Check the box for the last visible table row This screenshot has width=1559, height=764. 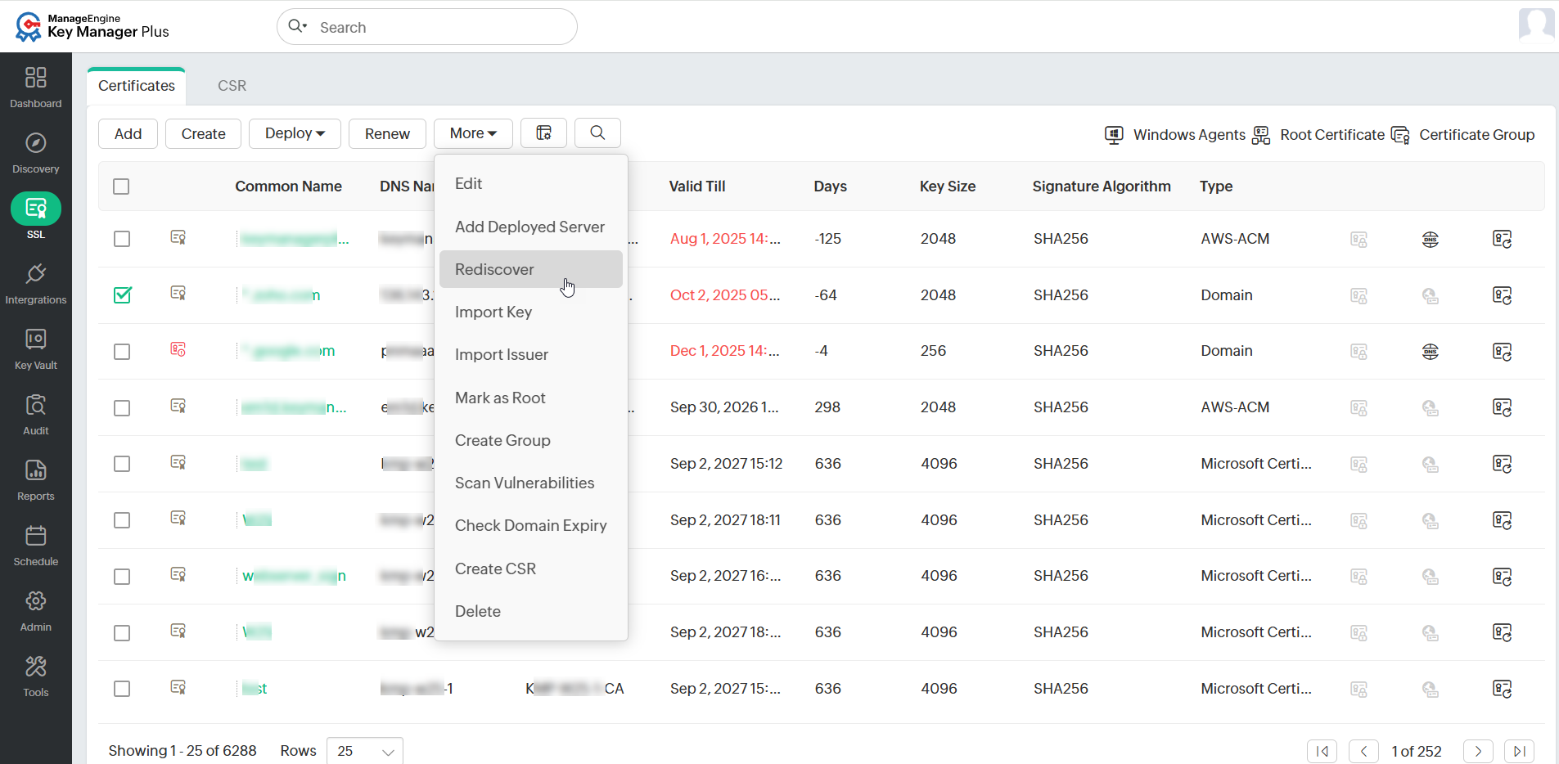click(x=122, y=689)
